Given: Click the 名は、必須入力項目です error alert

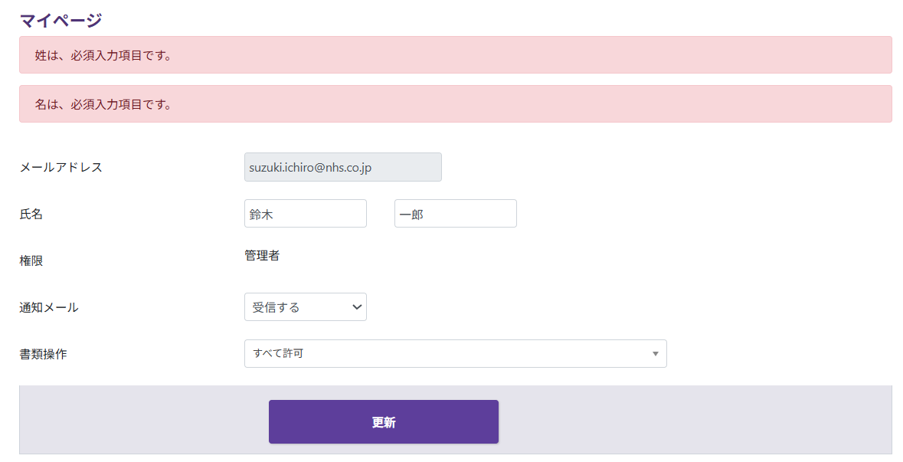Looking at the screenshot, I should [455, 103].
